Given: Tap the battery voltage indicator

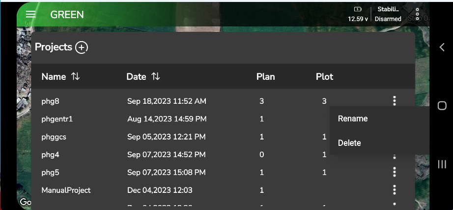Looking at the screenshot, I should pyautogui.click(x=357, y=14).
